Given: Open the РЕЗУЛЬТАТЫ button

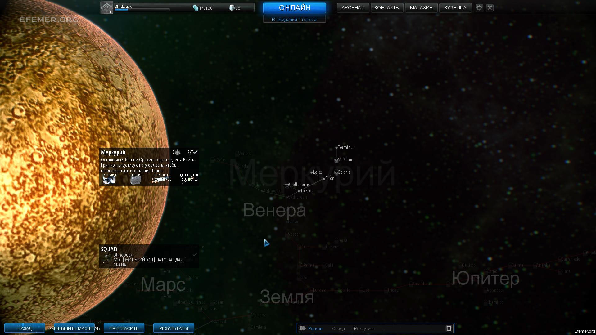Looking at the screenshot, I should pyautogui.click(x=174, y=328).
